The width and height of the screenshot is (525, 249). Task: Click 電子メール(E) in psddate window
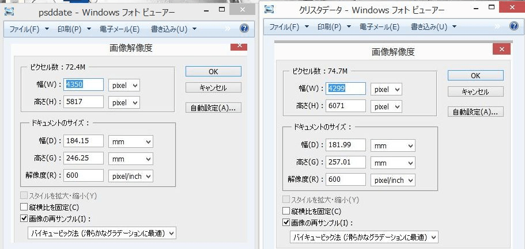tap(119, 29)
